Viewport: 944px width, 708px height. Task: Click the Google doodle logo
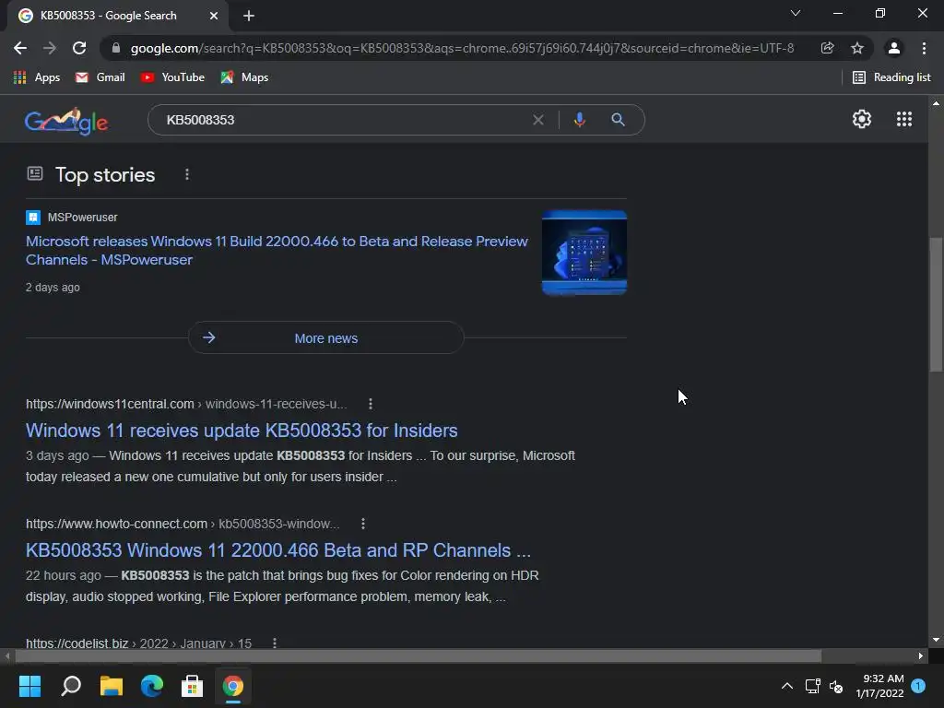[x=66, y=121]
